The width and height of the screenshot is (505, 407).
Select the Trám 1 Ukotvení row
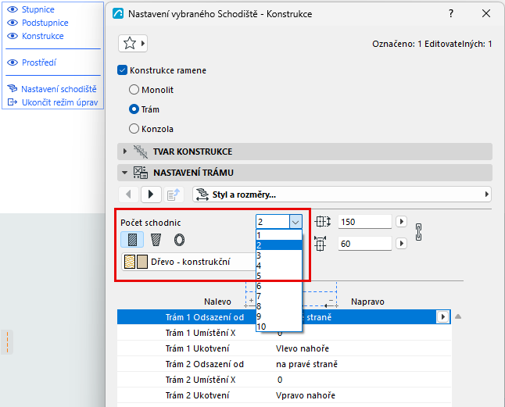click(284, 348)
